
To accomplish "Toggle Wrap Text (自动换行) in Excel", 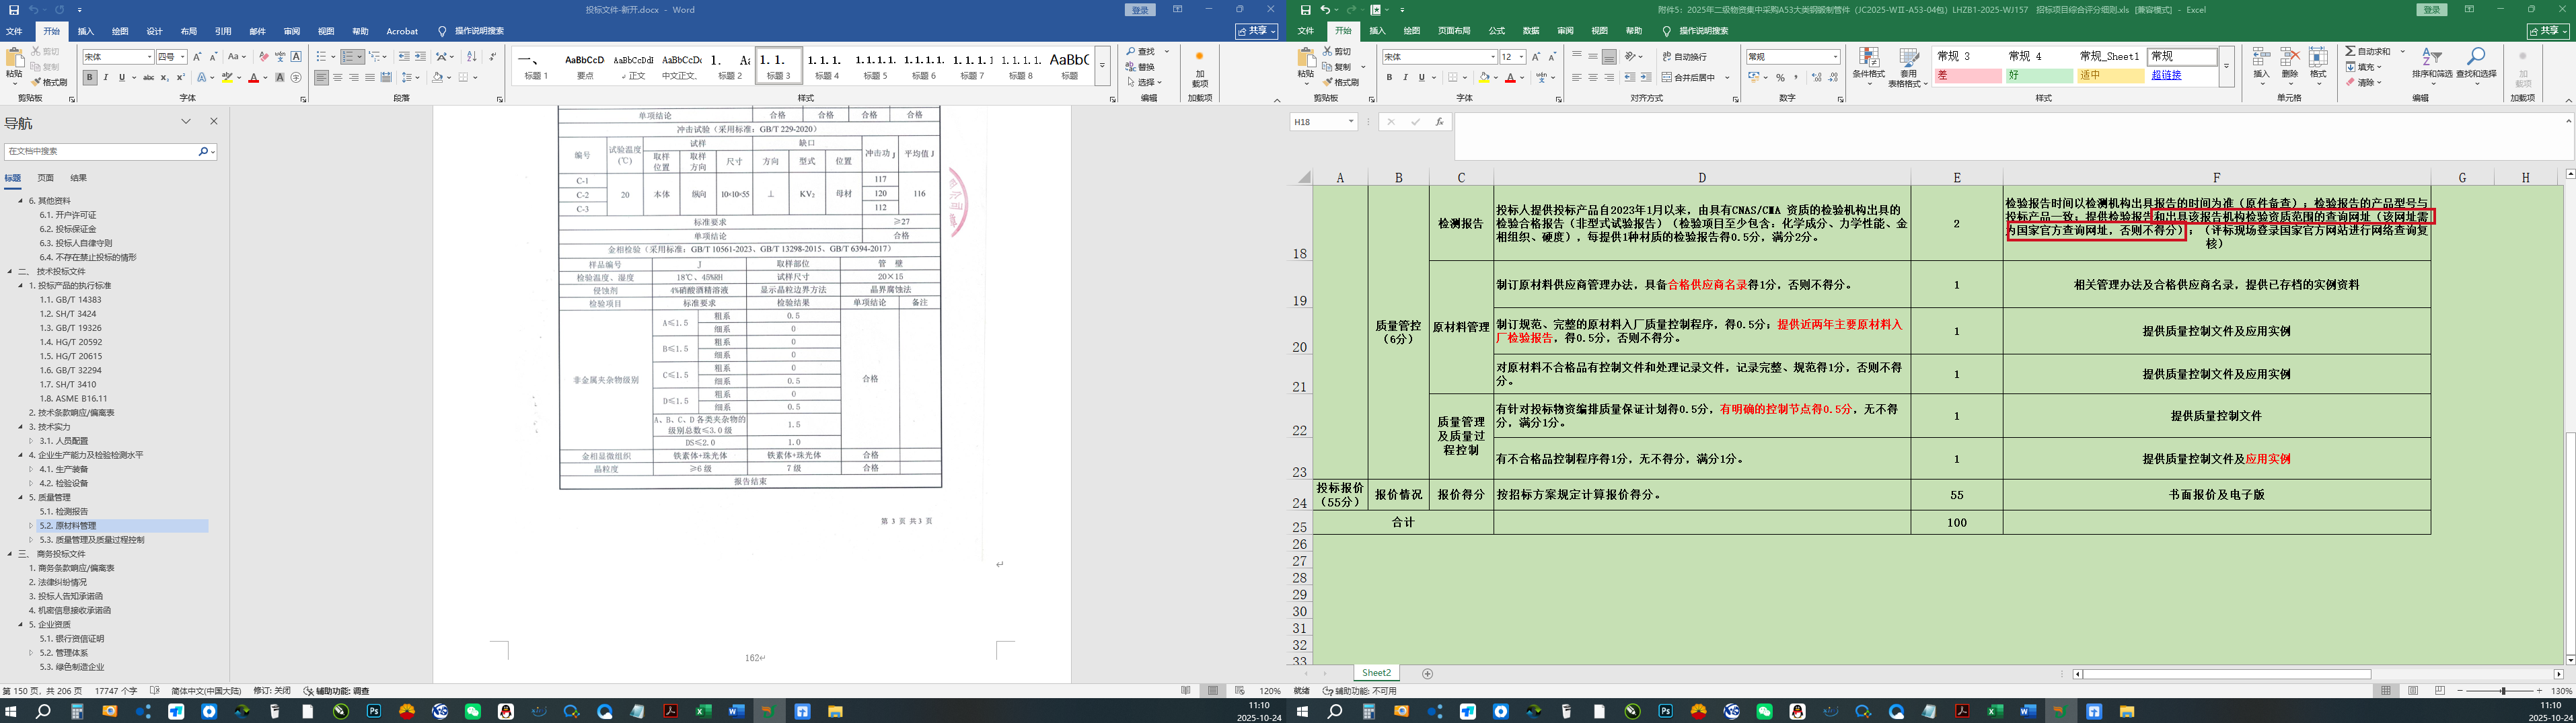I will click(1685, 57).
